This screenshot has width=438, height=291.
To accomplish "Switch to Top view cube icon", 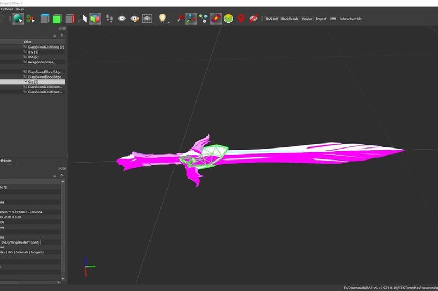I will (45, 19).
